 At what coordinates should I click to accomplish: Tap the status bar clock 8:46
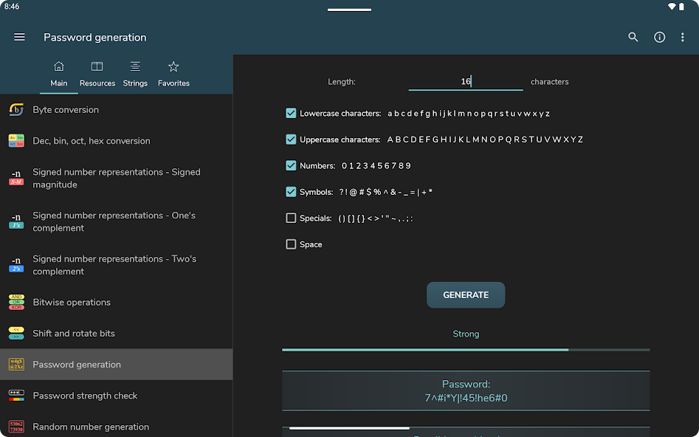click(12, 6)
